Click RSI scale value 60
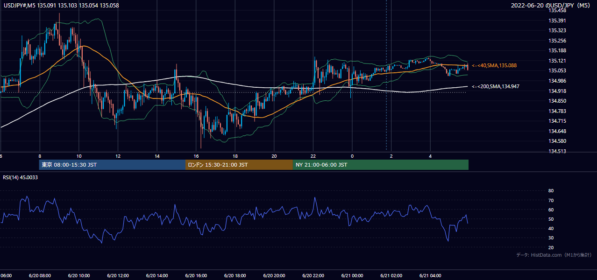This screenshot has height=280, width=597. pos(551,210)
